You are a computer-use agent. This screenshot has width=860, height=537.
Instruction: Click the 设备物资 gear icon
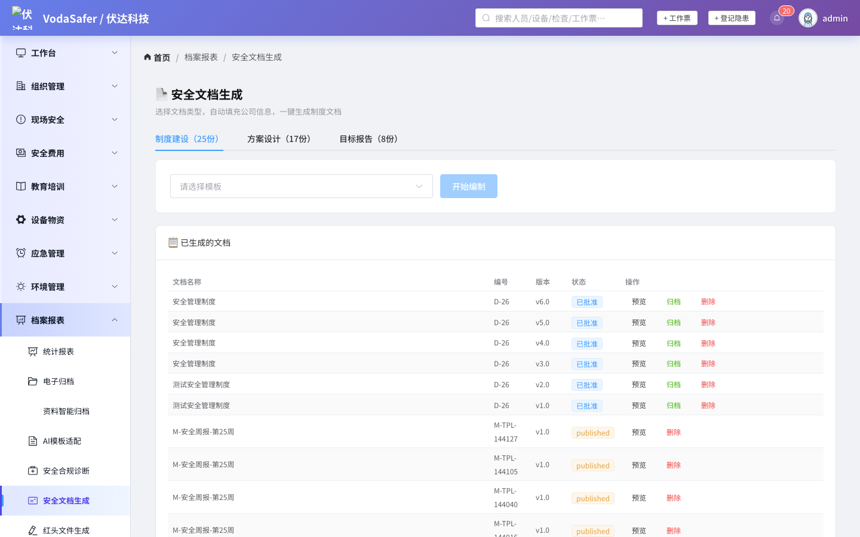[x=21, y=220]
